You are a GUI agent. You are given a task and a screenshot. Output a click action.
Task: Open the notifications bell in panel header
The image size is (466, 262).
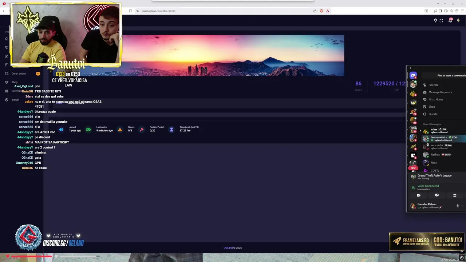point(450,20)
